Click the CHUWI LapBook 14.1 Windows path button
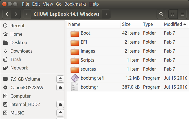 click(67, 14)
